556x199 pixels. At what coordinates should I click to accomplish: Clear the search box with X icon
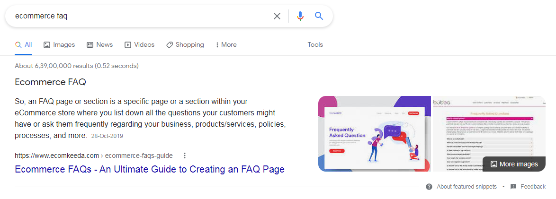coord(277,16)
